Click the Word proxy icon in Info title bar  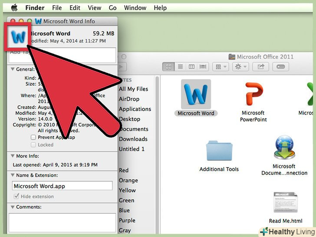(x=38, y=21)
